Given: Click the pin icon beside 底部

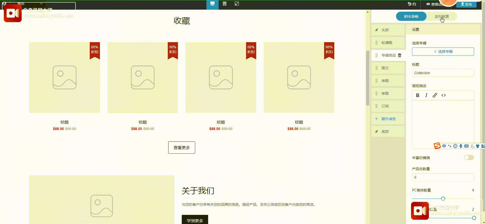Looking at the screenshot, I should [376, 132].
